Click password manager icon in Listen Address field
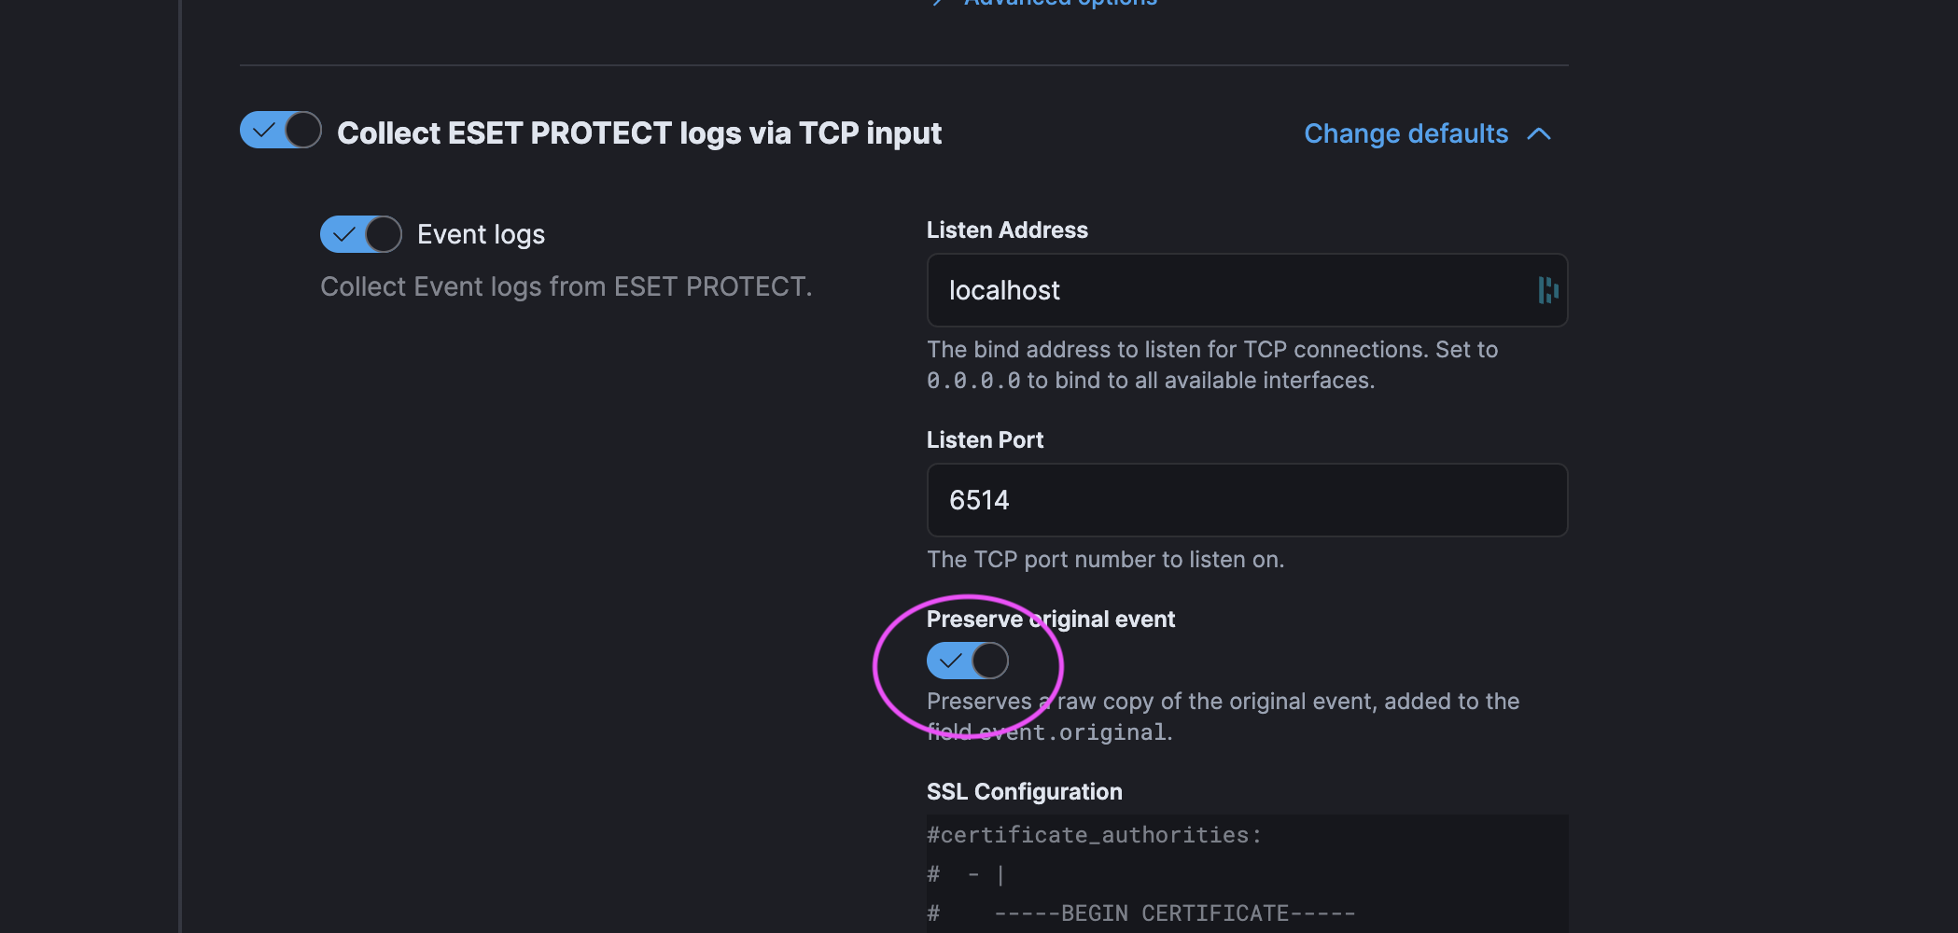 coord(1547,290)
